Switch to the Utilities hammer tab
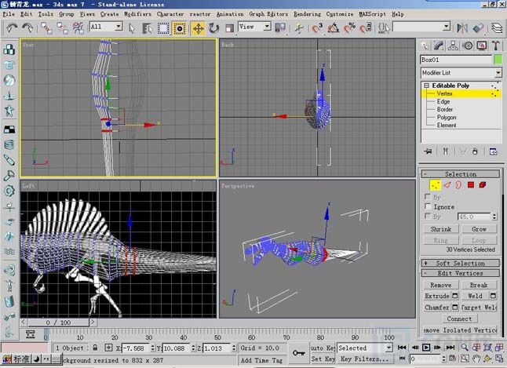The height and width of the screenshot is (368, 507). 496,46
